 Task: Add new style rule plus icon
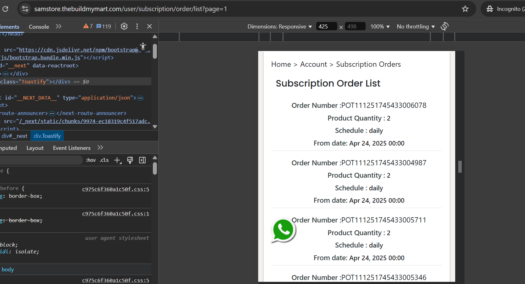(x=118, y=160)
